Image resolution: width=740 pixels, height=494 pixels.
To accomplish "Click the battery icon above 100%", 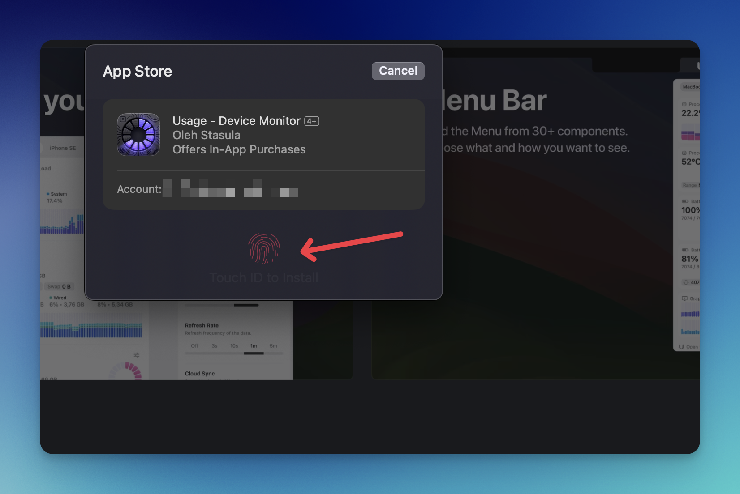I will pyautogui.click(x=685, y=201).
